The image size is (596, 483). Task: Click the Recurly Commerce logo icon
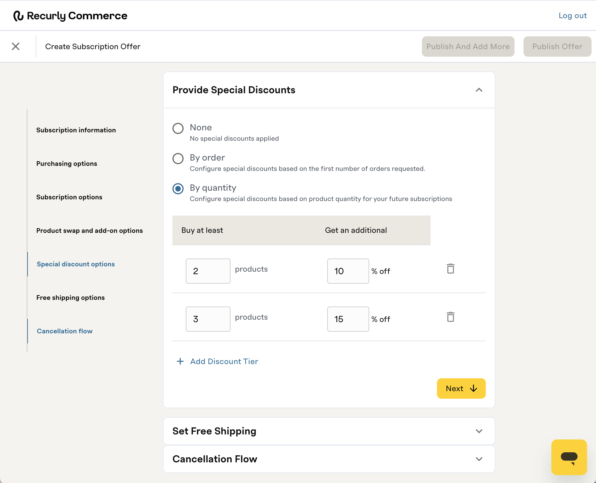coord(18,16)
